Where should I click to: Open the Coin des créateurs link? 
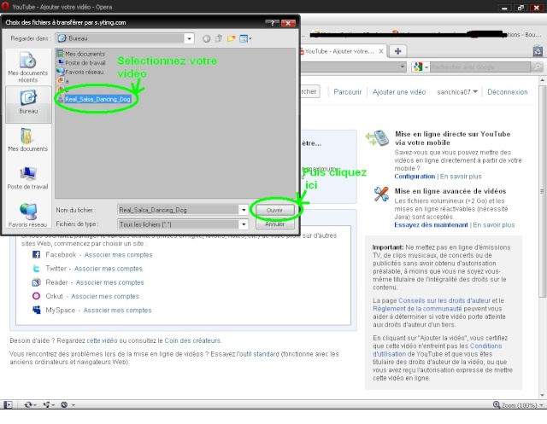192,340
